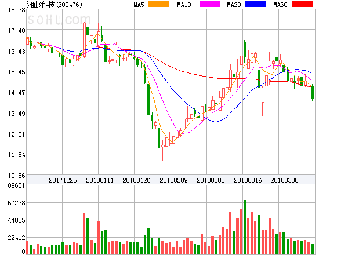Click the 10.56 price axis label
The width and height of the screenshot is (348, 255).
click(17, 176)
